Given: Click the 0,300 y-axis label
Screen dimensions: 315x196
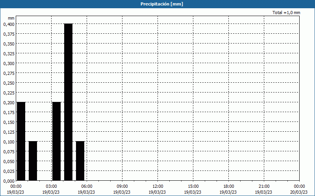Looking at the screenshot, I should click(9, 64).
